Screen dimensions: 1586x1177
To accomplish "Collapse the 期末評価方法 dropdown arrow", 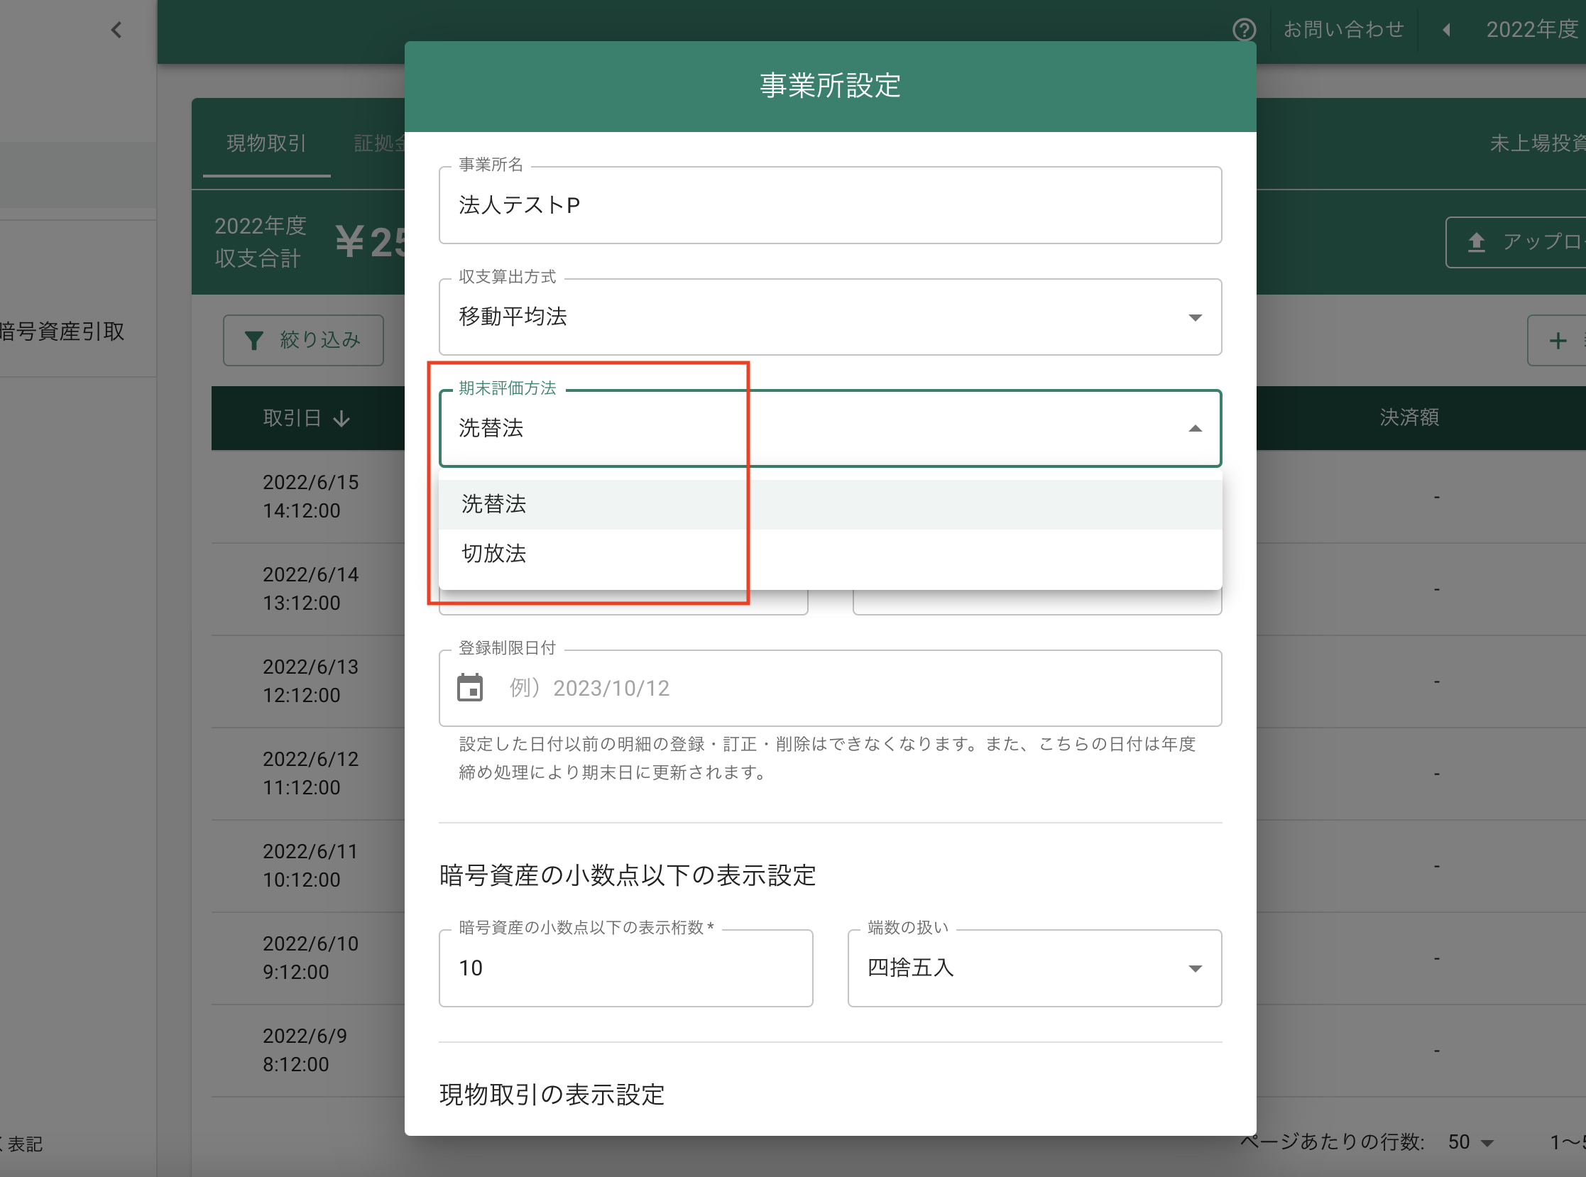I will point(1195,428).
